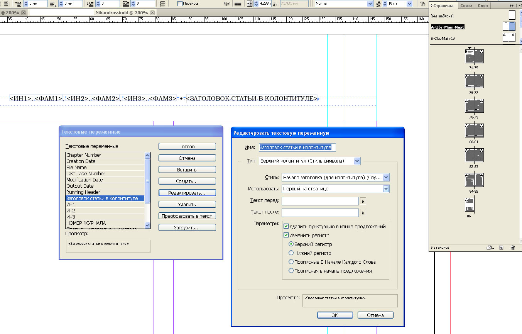
Task: Uncheck the Изменить регистр checkbox
Action: 286,235
